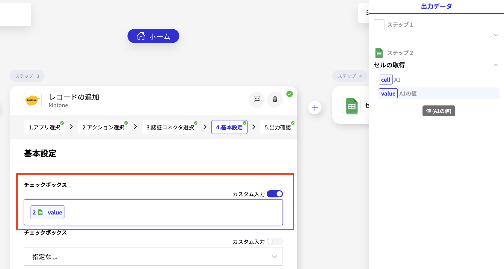
Task: Open the 5.出力確認 tab
Action: coord(277,127)
